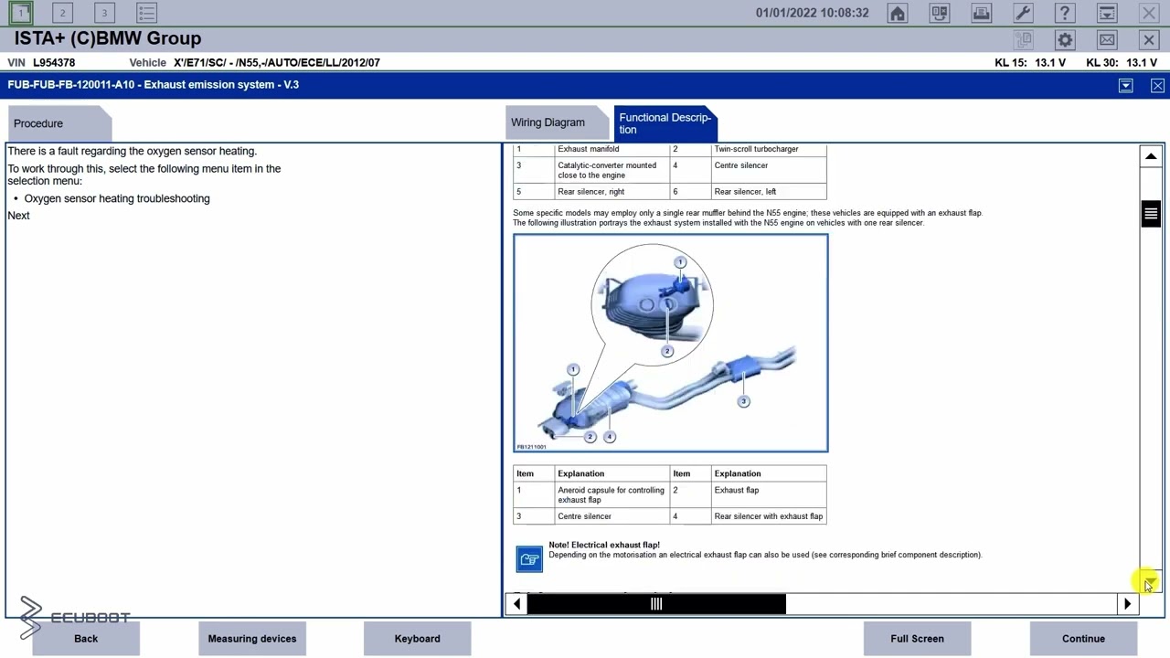Click 'Rear silencer with exhaust flap' cell
1170x658 pixels.
pyautogui.click(x=769, y=516)
